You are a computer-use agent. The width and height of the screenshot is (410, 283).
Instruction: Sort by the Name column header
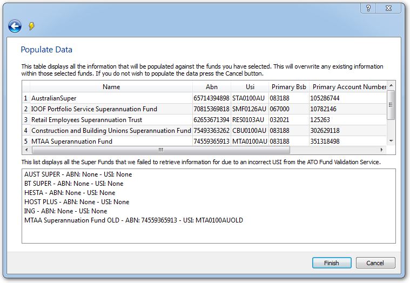point(111,87)
